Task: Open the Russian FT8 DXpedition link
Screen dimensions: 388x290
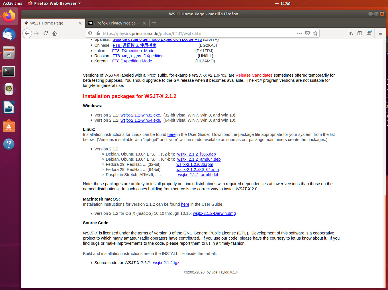Action: point(138,56)
